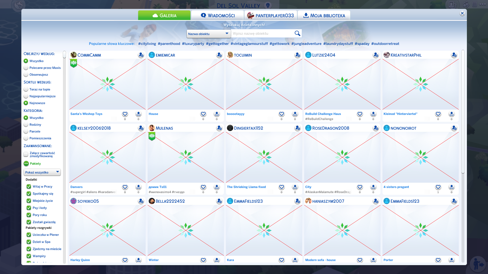Screen dimensions: 488x274
Task: Open the EmieMicar username link
Action: pyautogui.click(x=165, y=55)
